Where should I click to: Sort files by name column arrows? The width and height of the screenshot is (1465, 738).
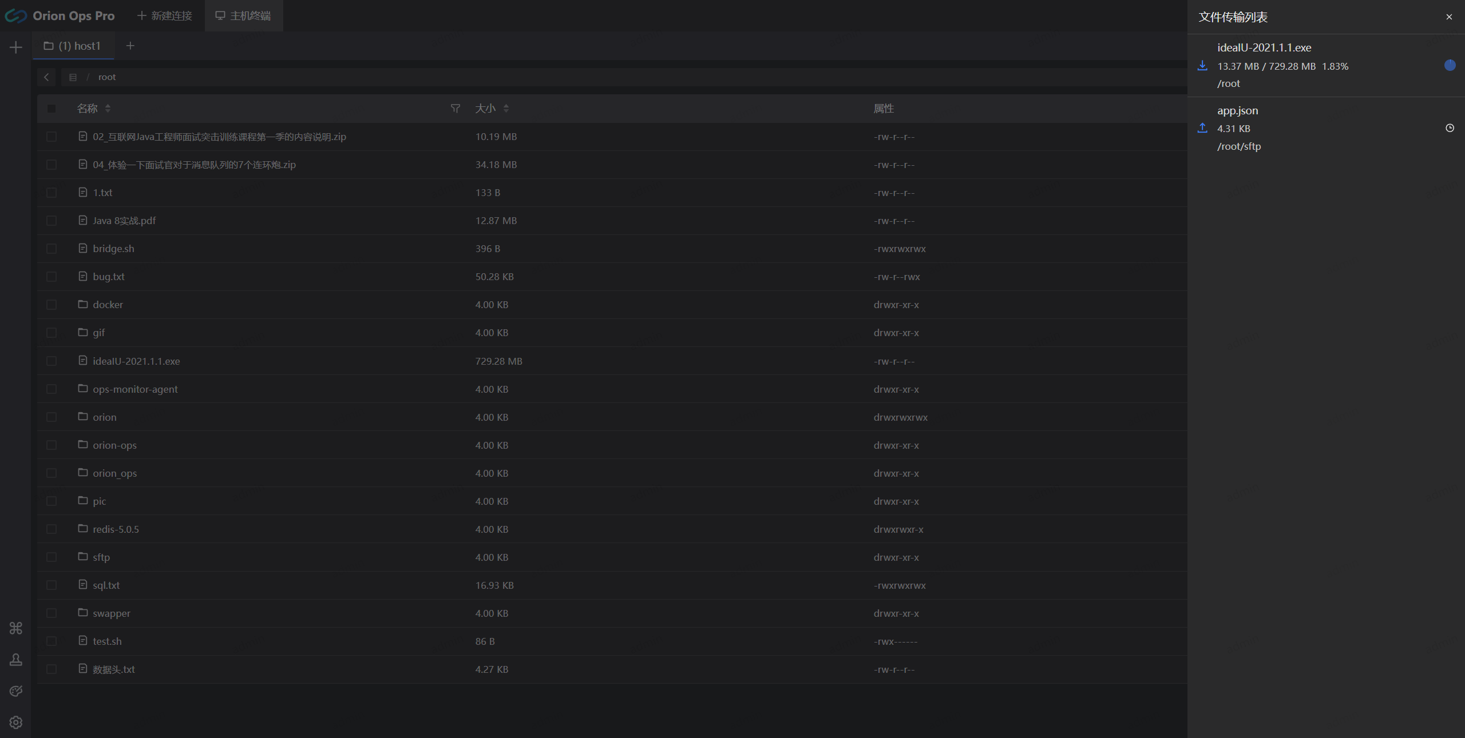point(108,109)
